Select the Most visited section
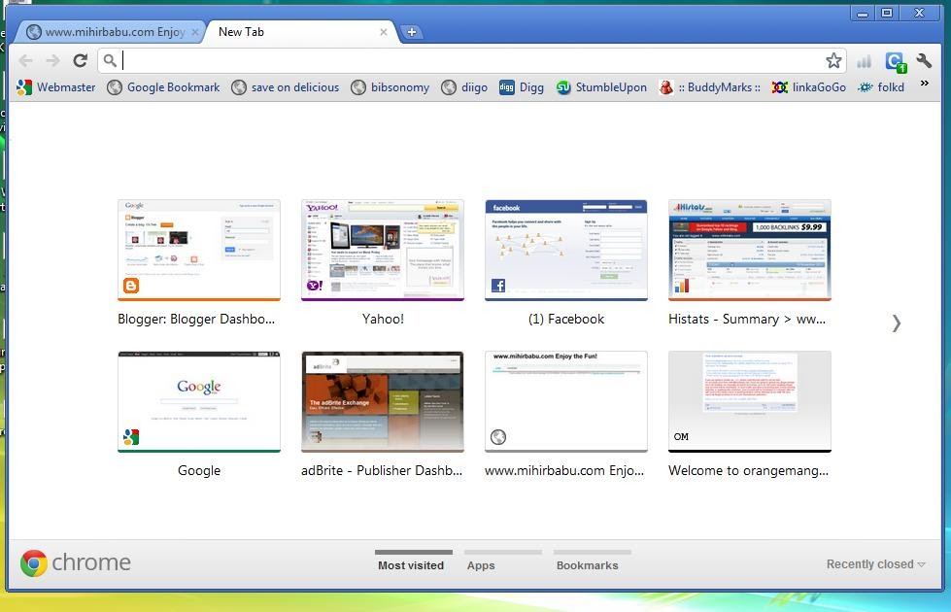Image resolution: width=951 pixels, height=612 pixels. coord(413,561)
